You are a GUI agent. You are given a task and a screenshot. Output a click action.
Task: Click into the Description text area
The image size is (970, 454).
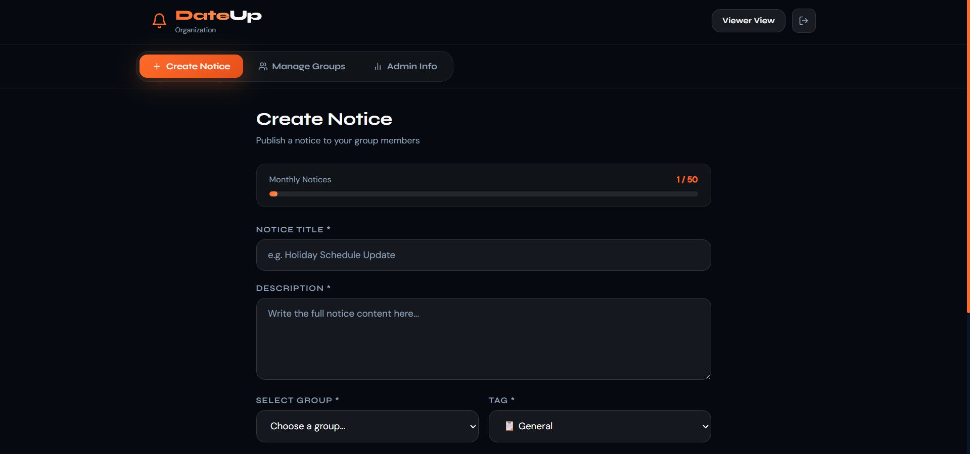pos(484,339)
